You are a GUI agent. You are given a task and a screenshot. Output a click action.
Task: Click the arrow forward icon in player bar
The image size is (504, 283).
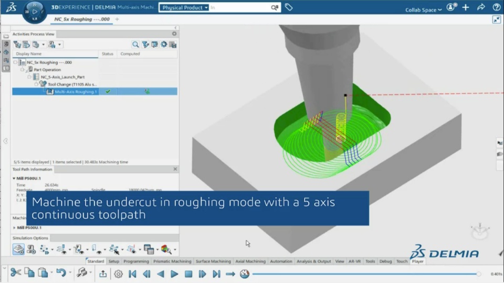pyautogui.click(x=230, y=274)
